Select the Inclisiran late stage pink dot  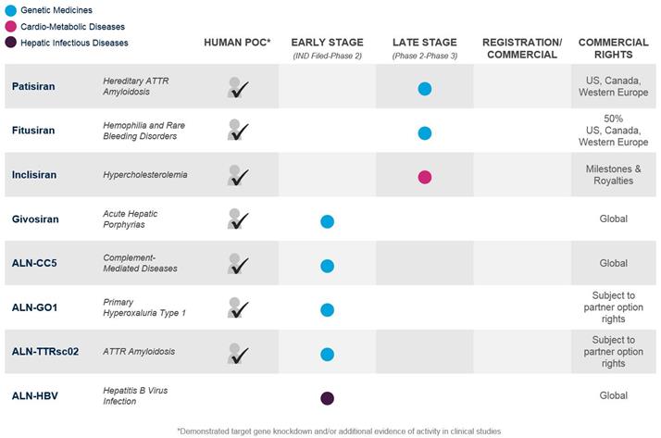(x=425, y=177)
